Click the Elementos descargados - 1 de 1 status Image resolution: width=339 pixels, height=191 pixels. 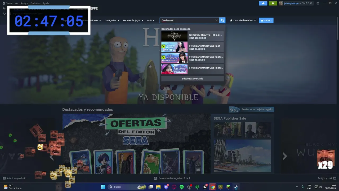[174, 178]
